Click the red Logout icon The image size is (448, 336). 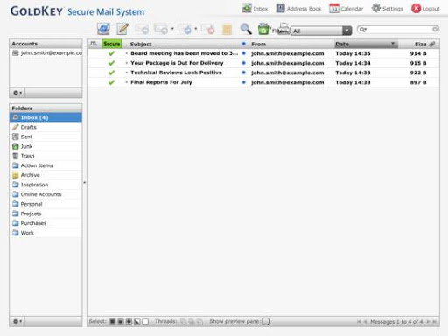(416, 8)
